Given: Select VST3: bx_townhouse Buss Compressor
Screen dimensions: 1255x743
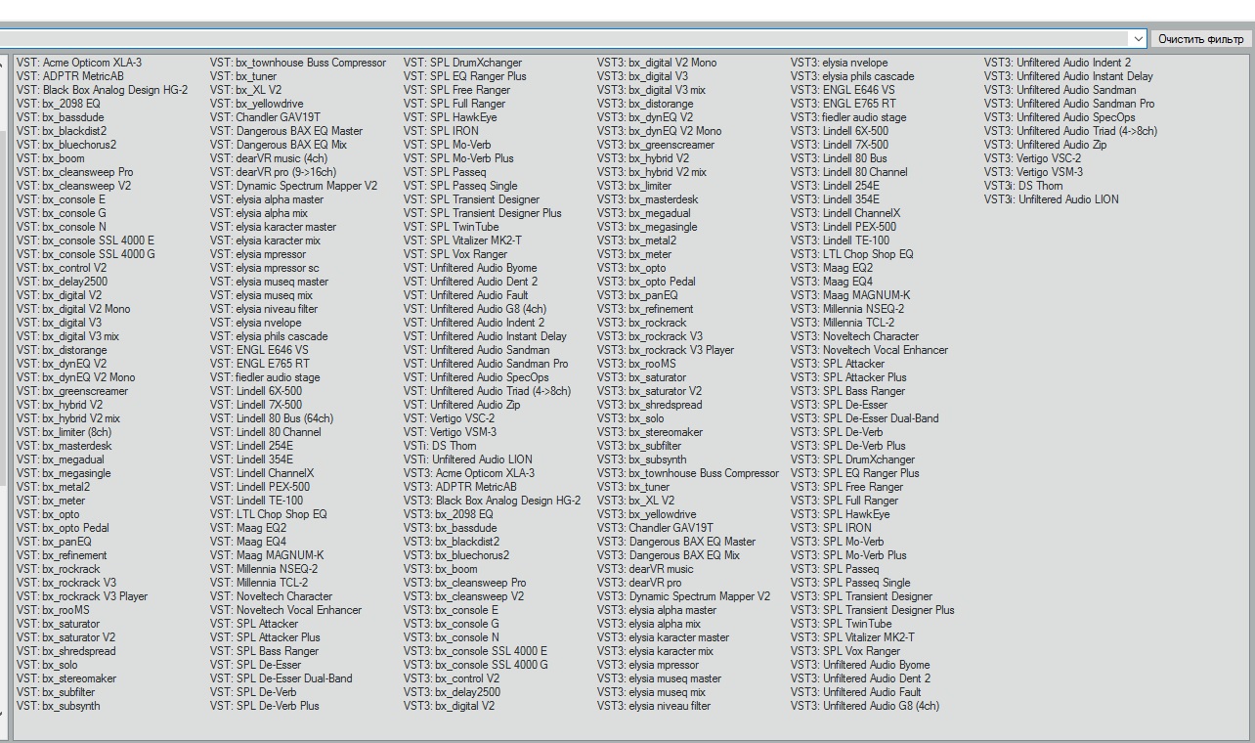Looking at the screenshot, I should pos(688,473).
